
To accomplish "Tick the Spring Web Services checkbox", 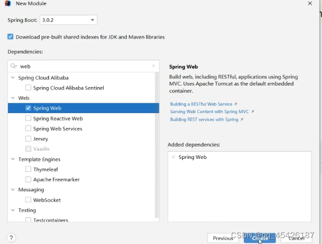I will [x=29, y=128].
